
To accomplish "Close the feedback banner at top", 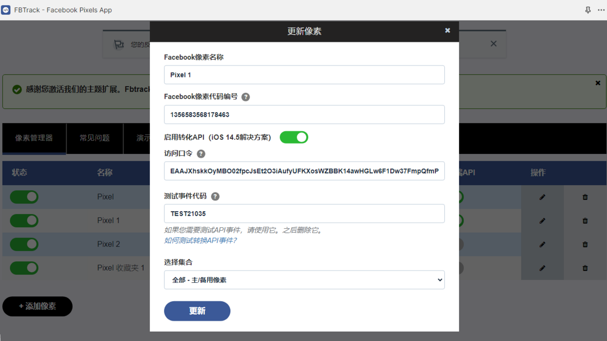I will tap(494, 44).
